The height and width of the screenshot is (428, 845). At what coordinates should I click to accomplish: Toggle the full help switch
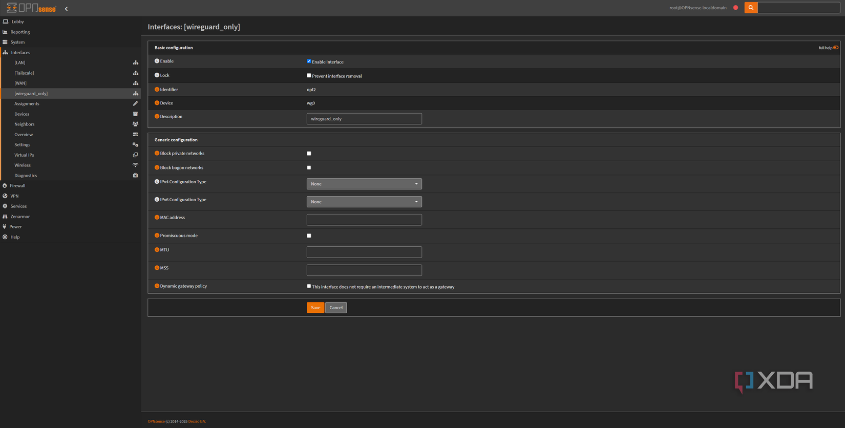pyautogui.click(x=835, y=48)
